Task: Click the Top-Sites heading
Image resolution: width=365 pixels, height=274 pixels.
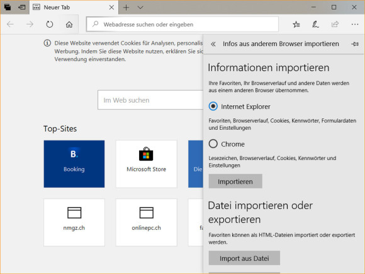Action: tap(60, 128)
